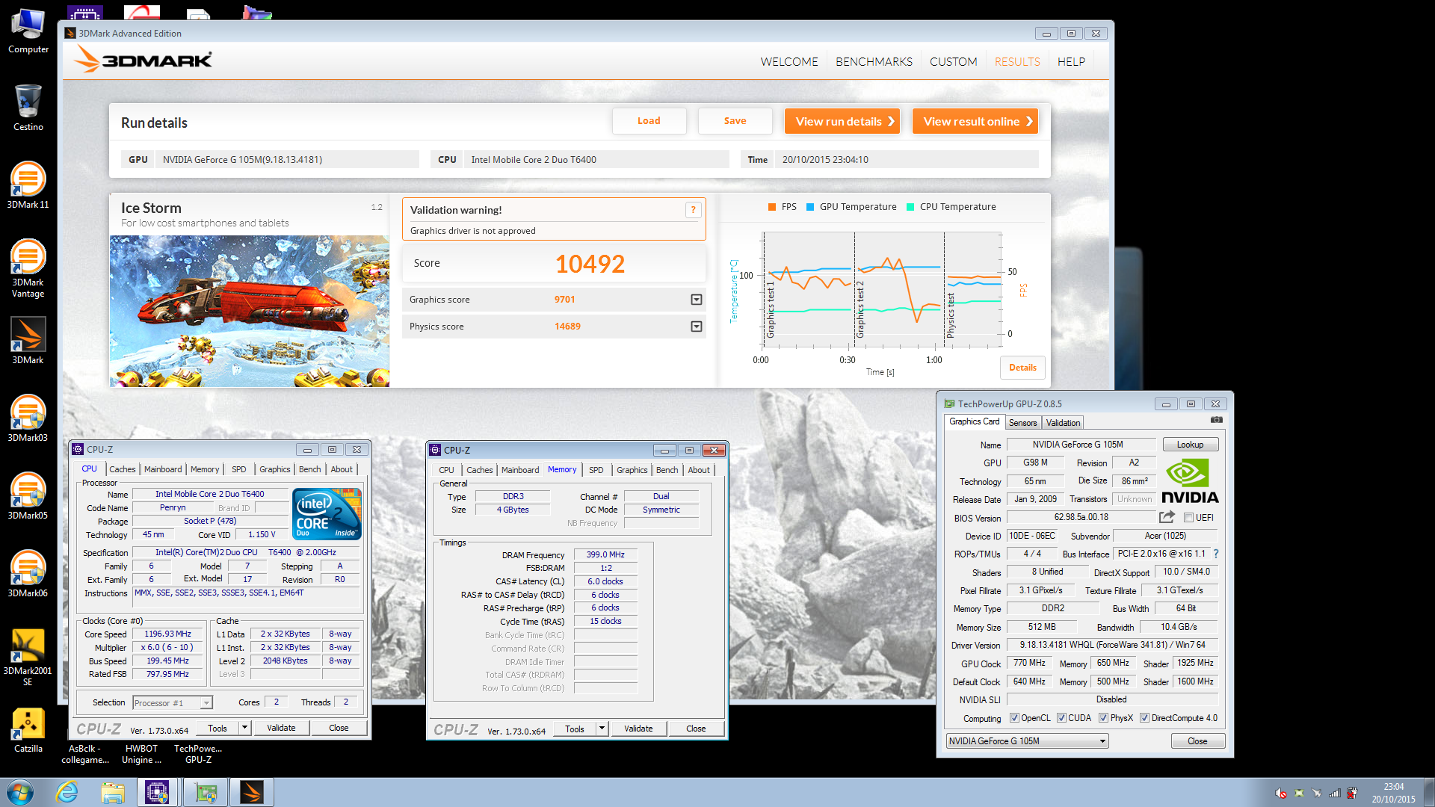Click the volume muted tray icon
Screen dimensions: 1435x807
click(x=1280, y=793)
